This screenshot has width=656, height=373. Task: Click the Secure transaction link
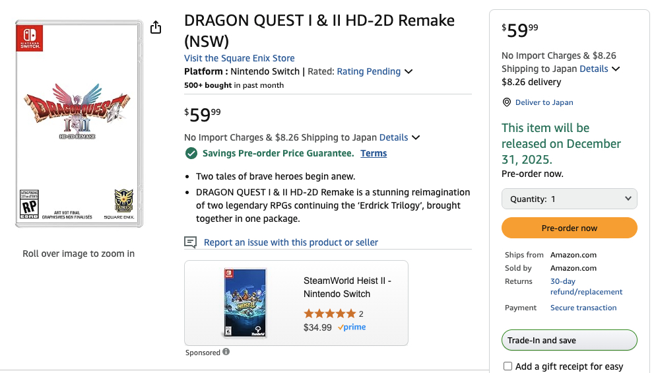583,308
